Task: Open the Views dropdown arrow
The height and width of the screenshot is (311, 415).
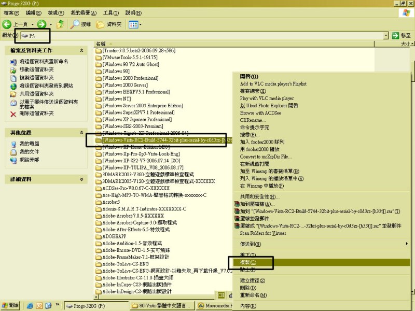Action: pos(140,24)
